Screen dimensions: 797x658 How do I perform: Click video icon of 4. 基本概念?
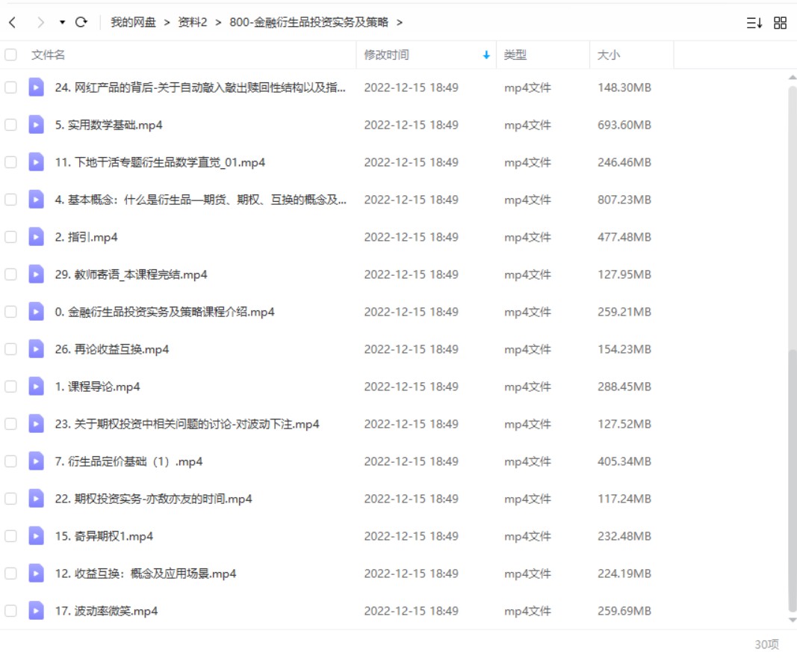tap(36, 200)
